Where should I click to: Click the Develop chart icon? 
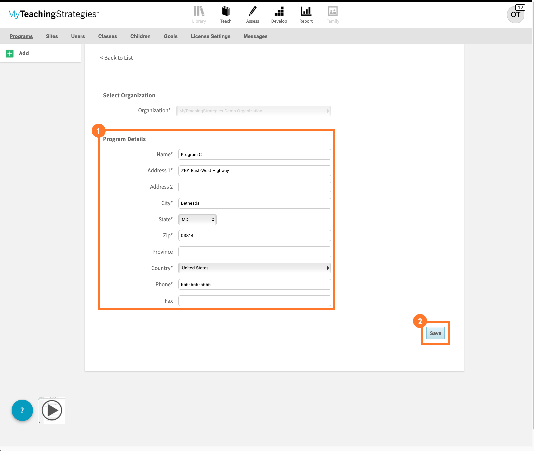(x=279, y=12)
